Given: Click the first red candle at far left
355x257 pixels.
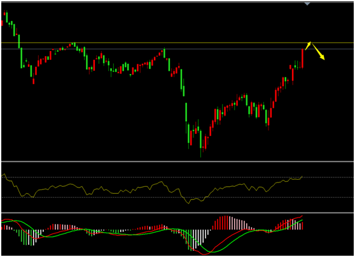Looking at the screenshot, I should pyautogui.click(x=2, y=23).
